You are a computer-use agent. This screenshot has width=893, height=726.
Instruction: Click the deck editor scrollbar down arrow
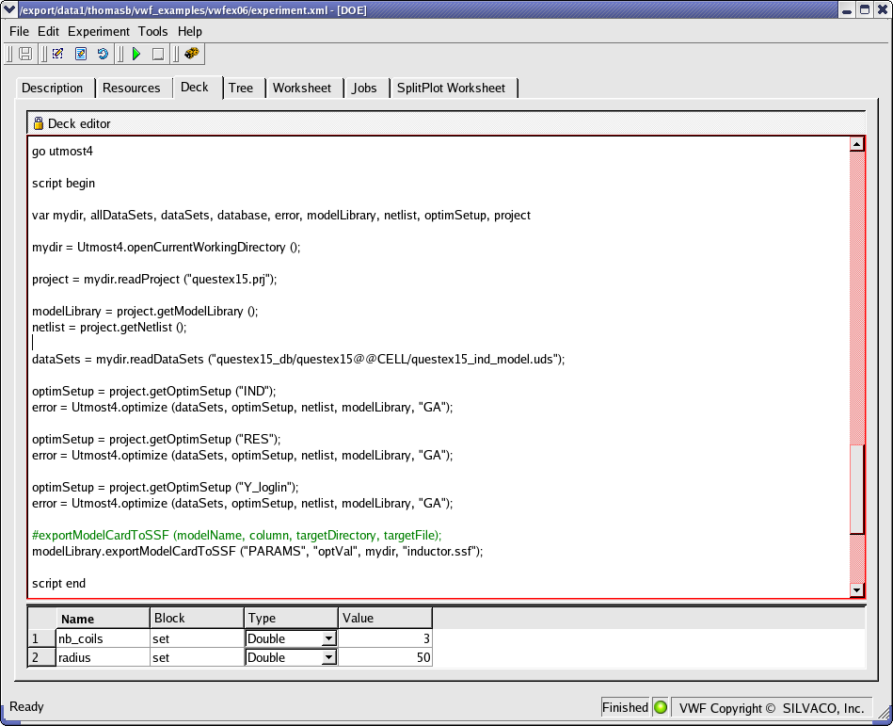click(x=856, y=590)
